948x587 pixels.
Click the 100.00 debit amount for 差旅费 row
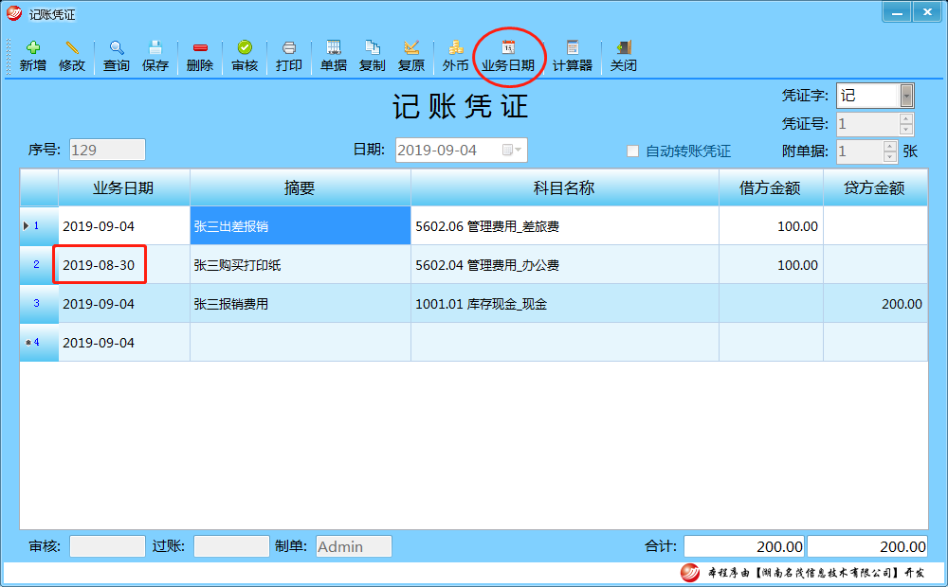(771, 226)
